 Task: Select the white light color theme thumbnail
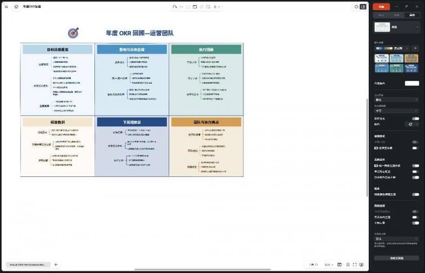[x=381, y=58]
